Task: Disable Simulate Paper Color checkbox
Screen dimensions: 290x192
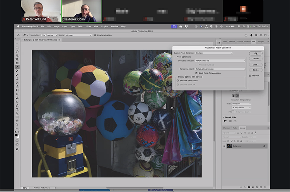Action: click(177, 81)
